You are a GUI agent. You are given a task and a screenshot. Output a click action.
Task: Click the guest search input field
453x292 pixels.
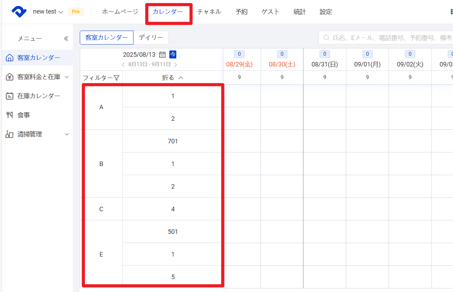[x=387, y=38]
